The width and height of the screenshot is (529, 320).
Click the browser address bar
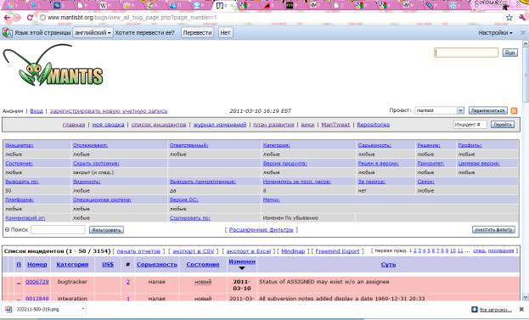click(x=270, y=18)
